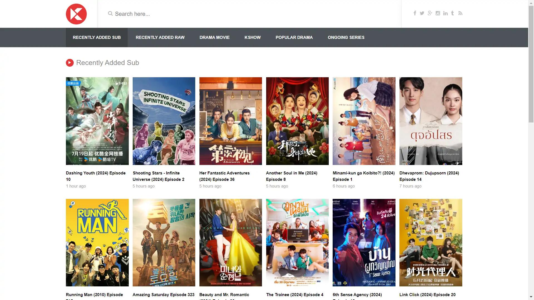Switch to the RECENTLY ADDED RAW tab
Image resolution: width=534 pixels, height=300 pixels.
pos(160,37)
